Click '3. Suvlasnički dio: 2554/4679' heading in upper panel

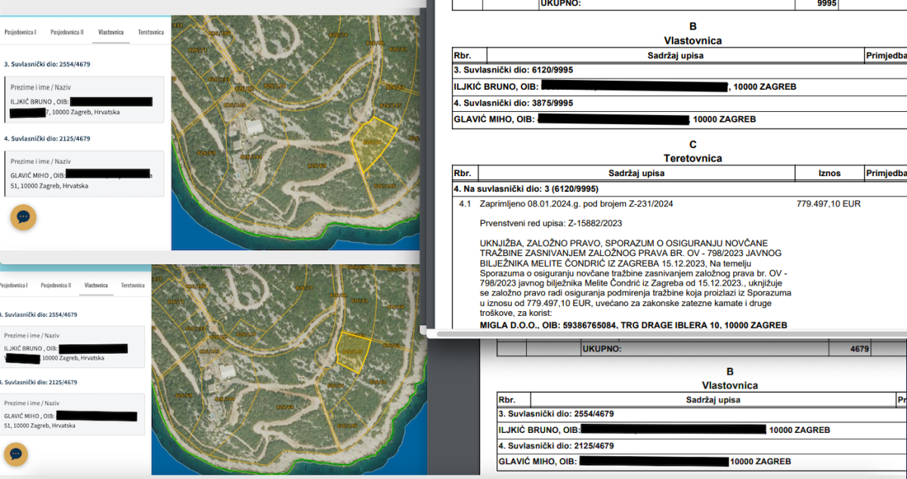pyautogui.click(x=47, y=64)
